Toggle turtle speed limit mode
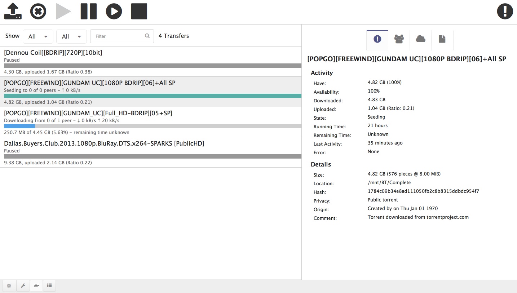The image size is (517, 293). click(36, 286)
